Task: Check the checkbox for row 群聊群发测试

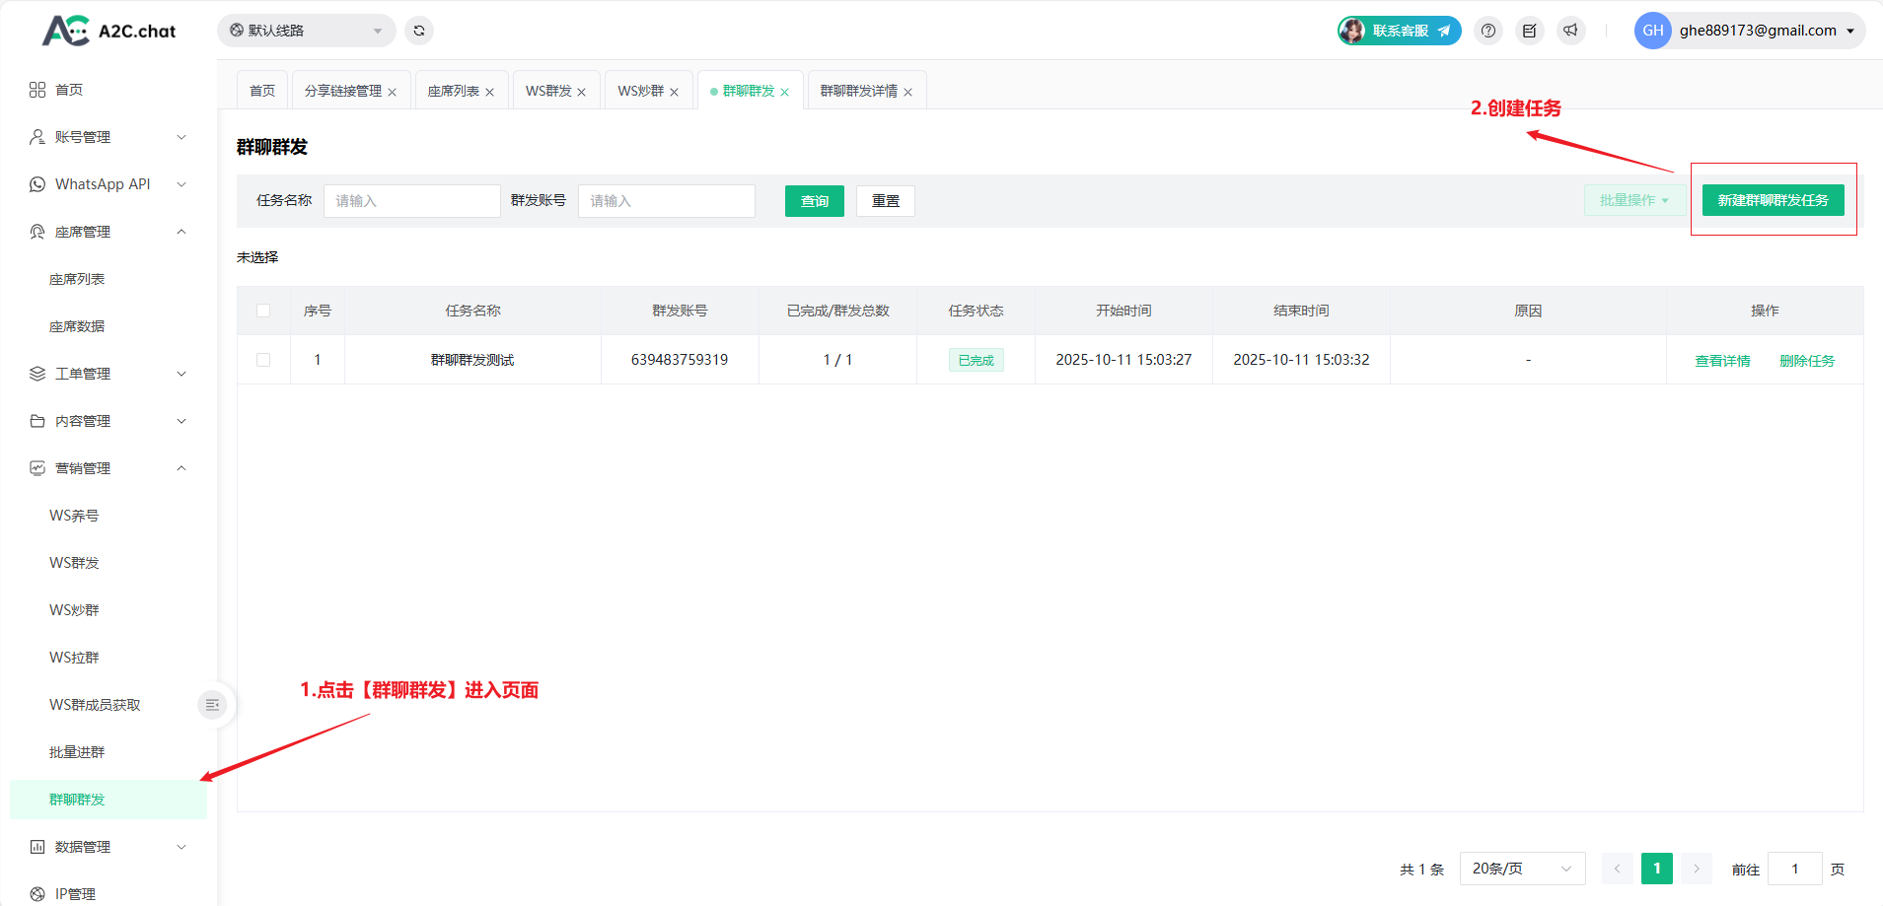Action: pyautogui.click(x=263, y=360)
